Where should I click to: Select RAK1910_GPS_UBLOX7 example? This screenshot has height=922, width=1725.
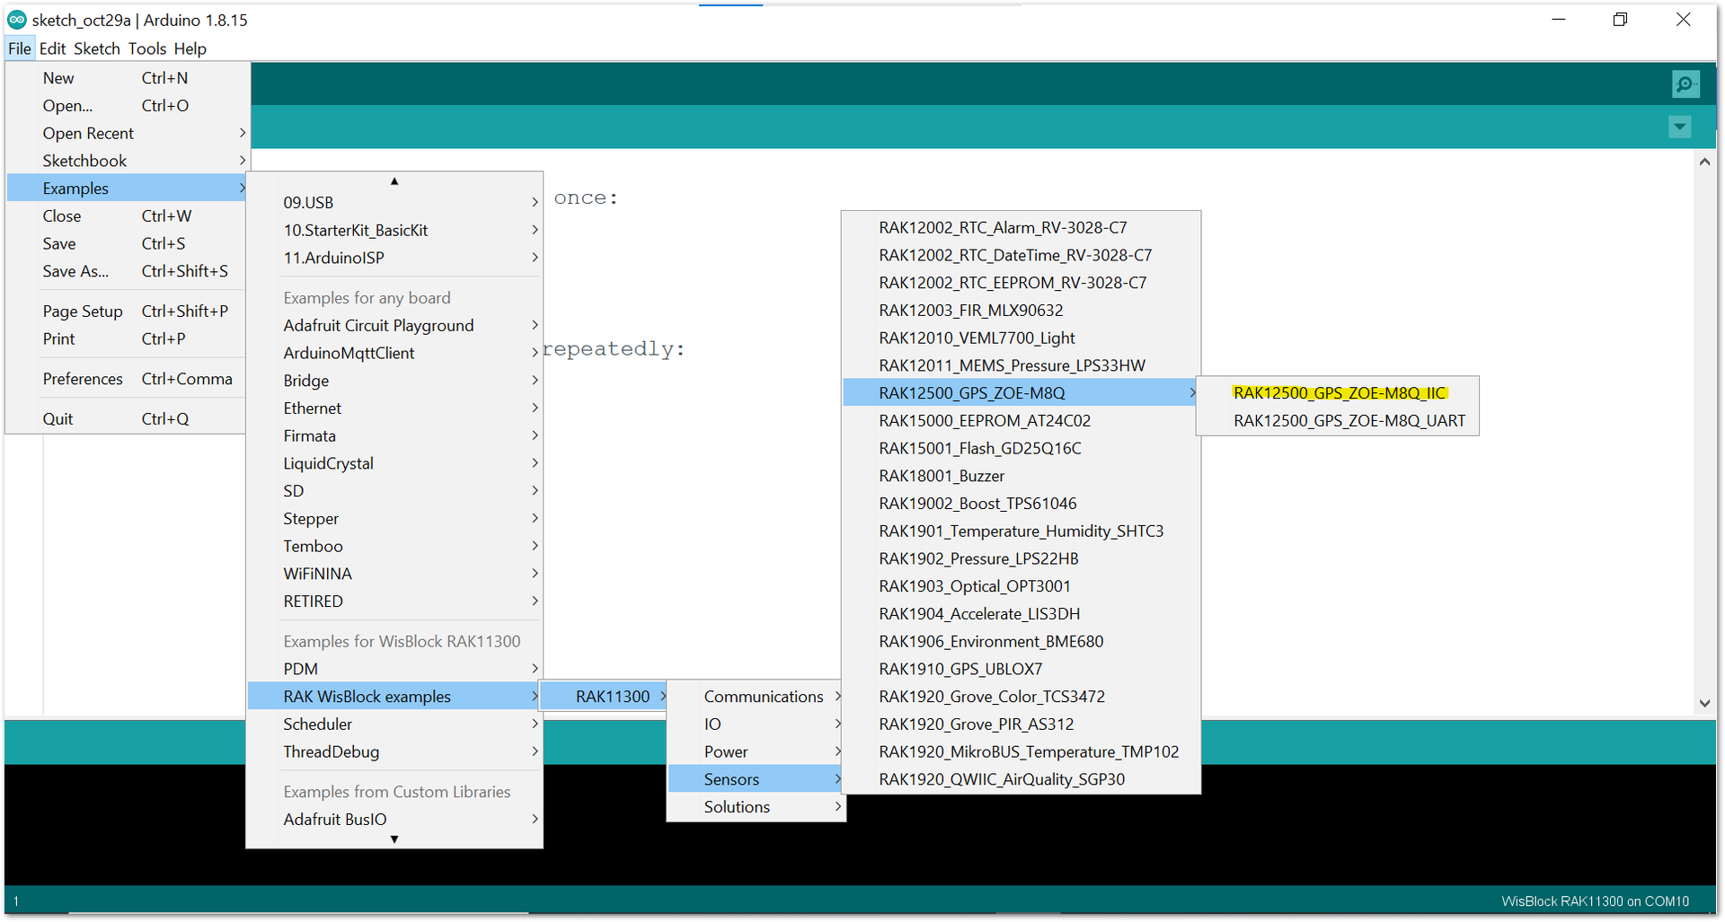tap(1021, 669)
